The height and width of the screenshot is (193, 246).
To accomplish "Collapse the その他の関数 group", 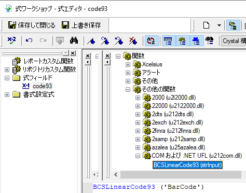I will tap(128, 89).
